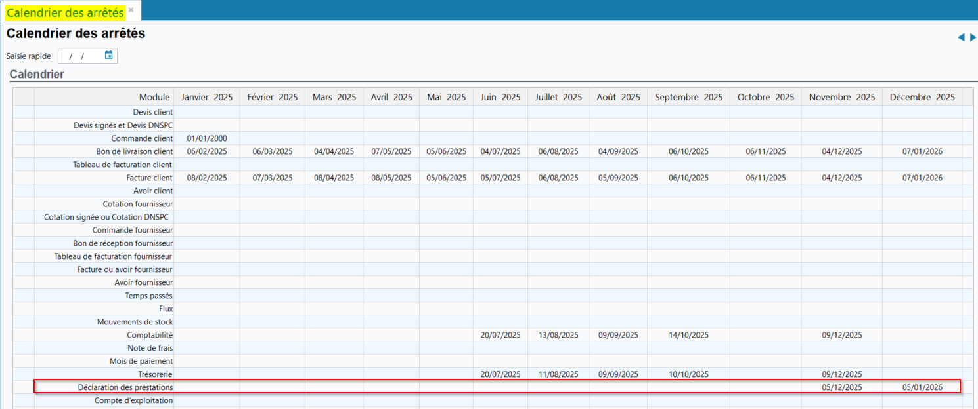Click the Septembre 2025 column header

(688, 97)
